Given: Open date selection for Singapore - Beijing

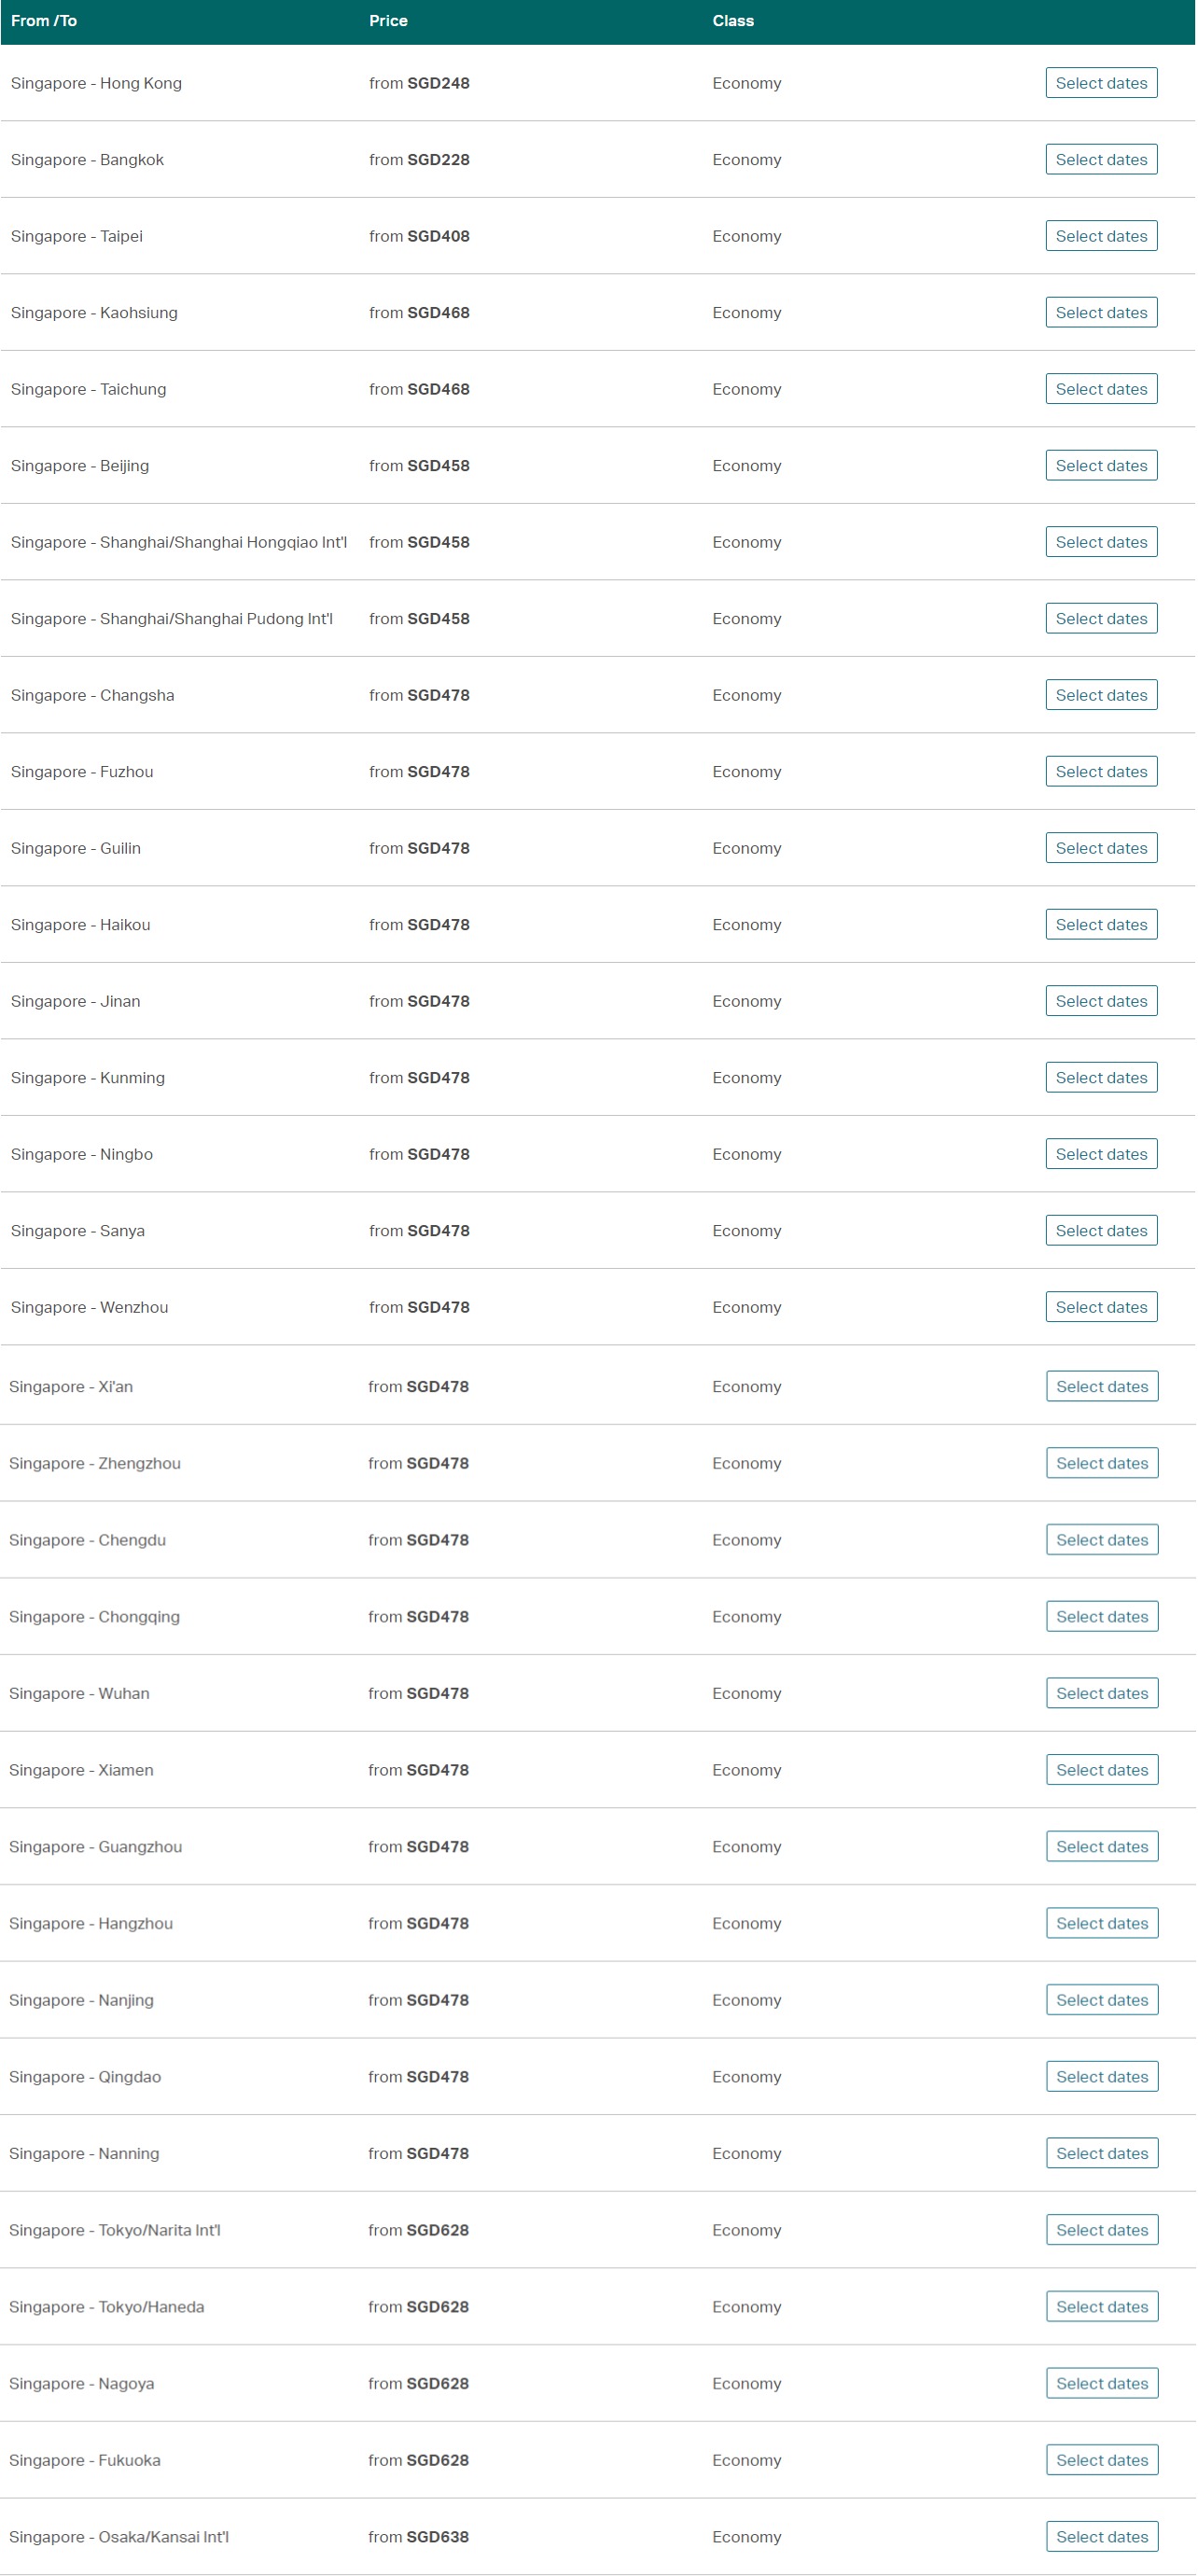Looking at the screenshot, I should coord(1101,465).
